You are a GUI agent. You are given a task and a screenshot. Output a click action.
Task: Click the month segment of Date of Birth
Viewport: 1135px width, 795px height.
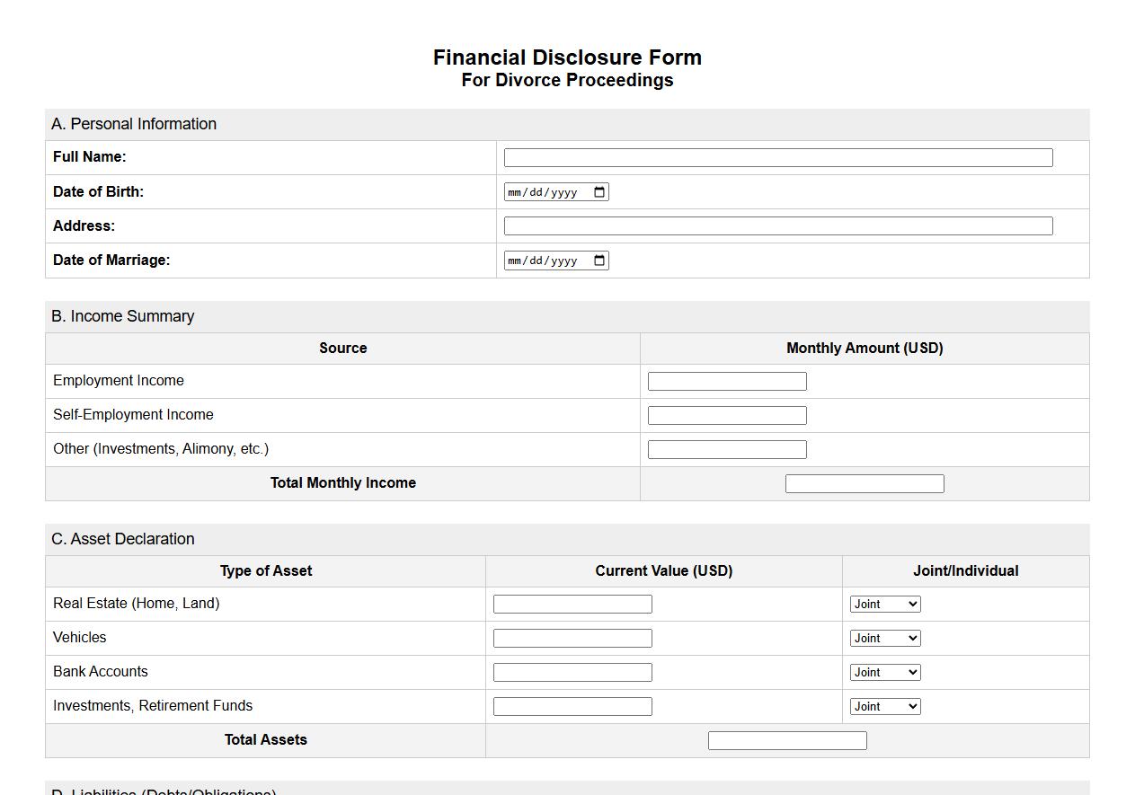[x=516, y=191]
